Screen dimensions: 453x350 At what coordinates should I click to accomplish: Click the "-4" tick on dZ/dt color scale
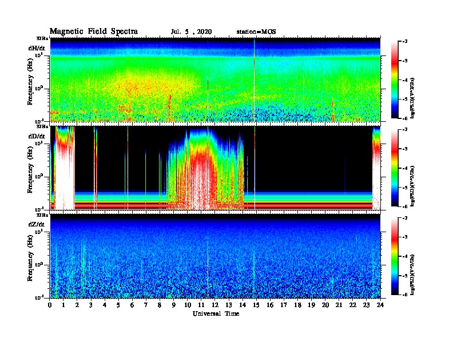(405, 256)
